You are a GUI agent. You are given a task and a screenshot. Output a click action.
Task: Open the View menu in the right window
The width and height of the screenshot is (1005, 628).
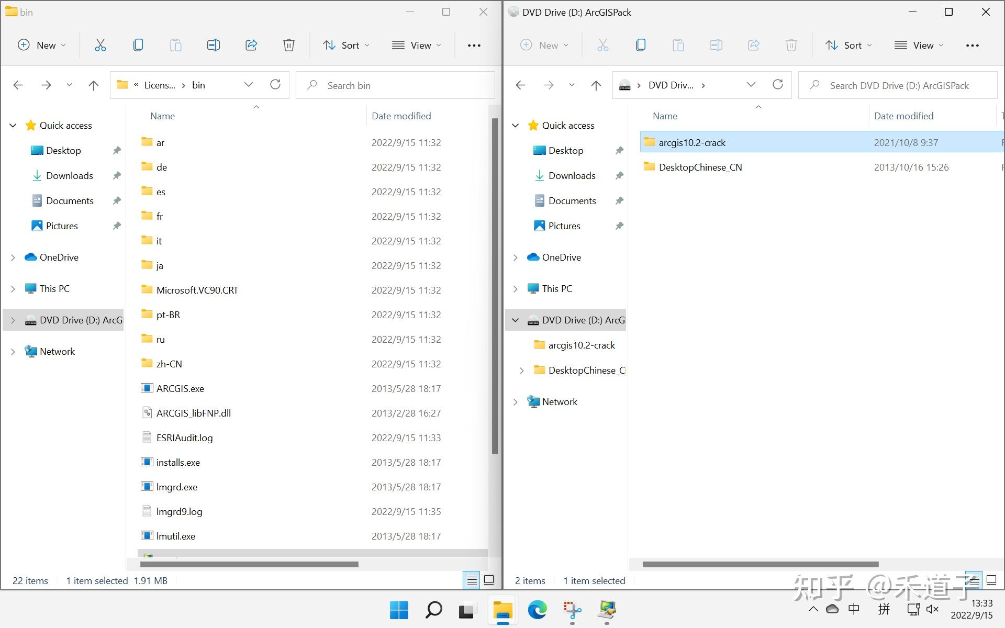918,45
